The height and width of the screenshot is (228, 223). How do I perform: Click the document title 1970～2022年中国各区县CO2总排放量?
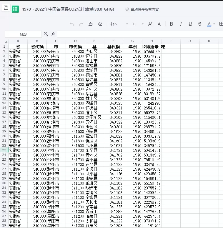click(x=68, y=9)
